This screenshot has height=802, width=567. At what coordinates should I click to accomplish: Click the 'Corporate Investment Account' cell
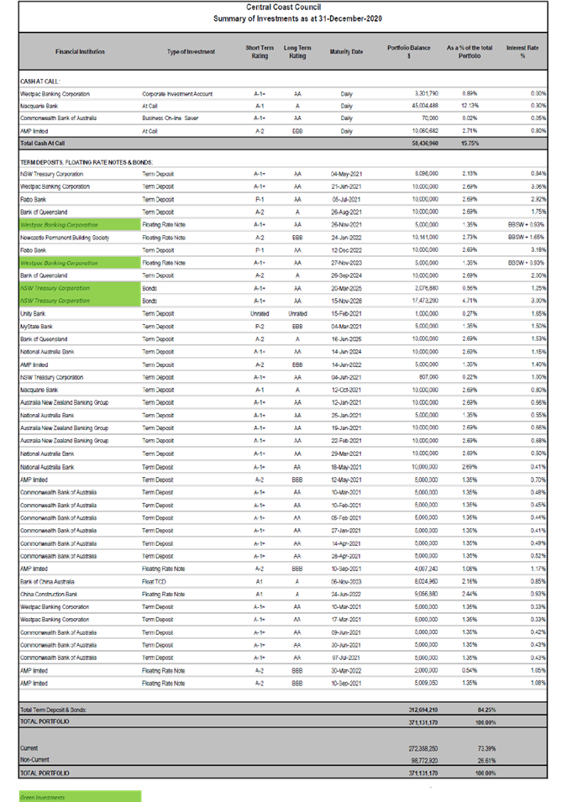[177, 94]
